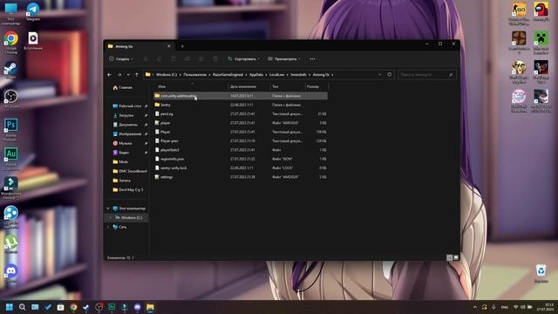Open recent locations dropdown arrow
This screenshot has height=314, width=558.
[128, 75]
